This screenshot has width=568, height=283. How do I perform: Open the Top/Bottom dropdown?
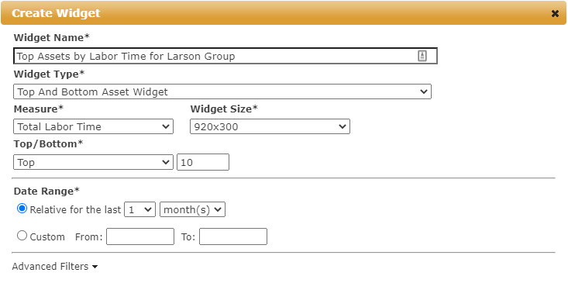pos(93,162)
